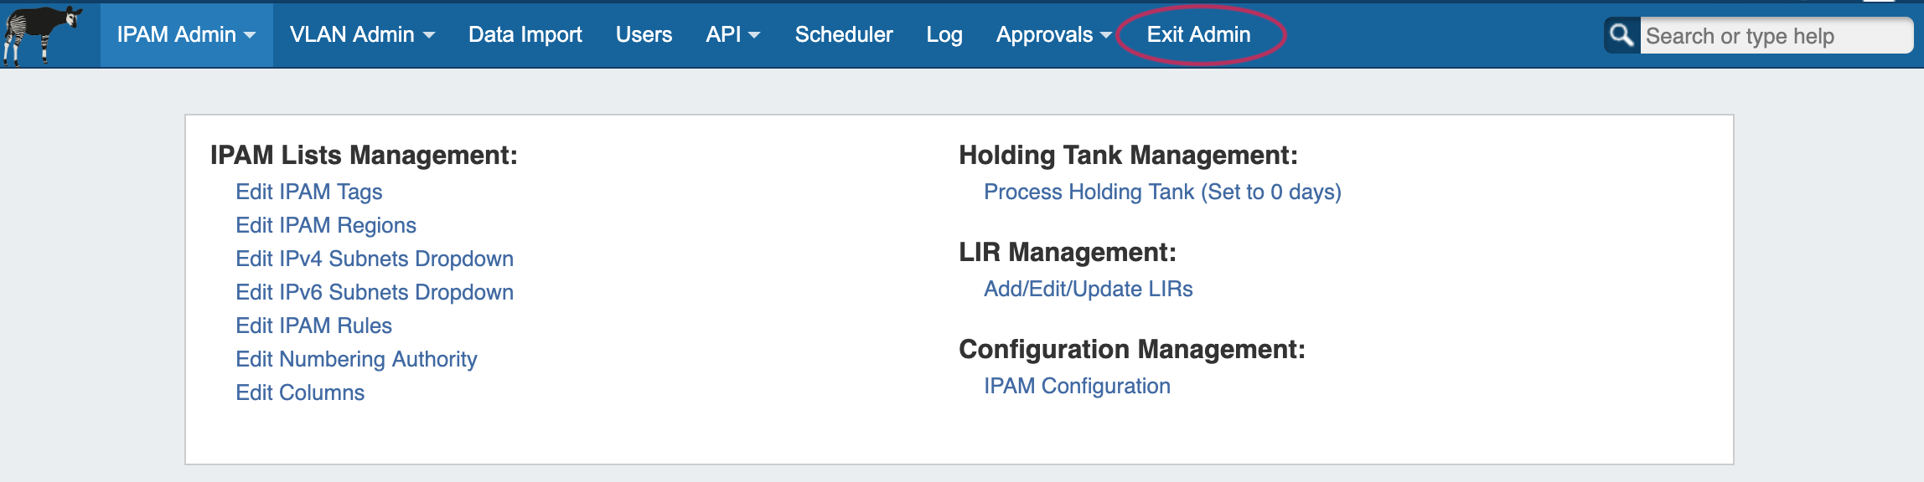
Task: Click Exit Admin in the navbar
Action: click(x=1198, y=35)
